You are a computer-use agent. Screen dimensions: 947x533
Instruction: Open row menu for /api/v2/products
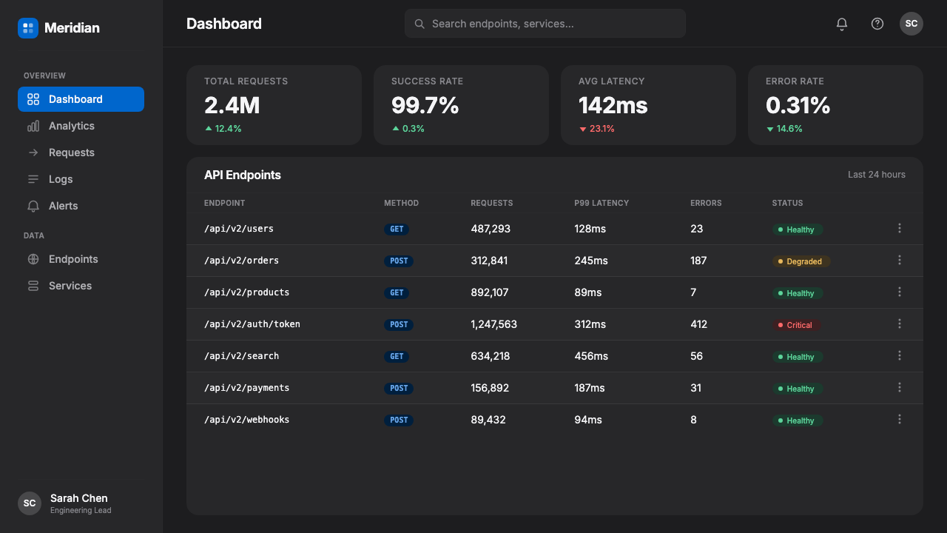pyautogui.click(x=900, y=292)
